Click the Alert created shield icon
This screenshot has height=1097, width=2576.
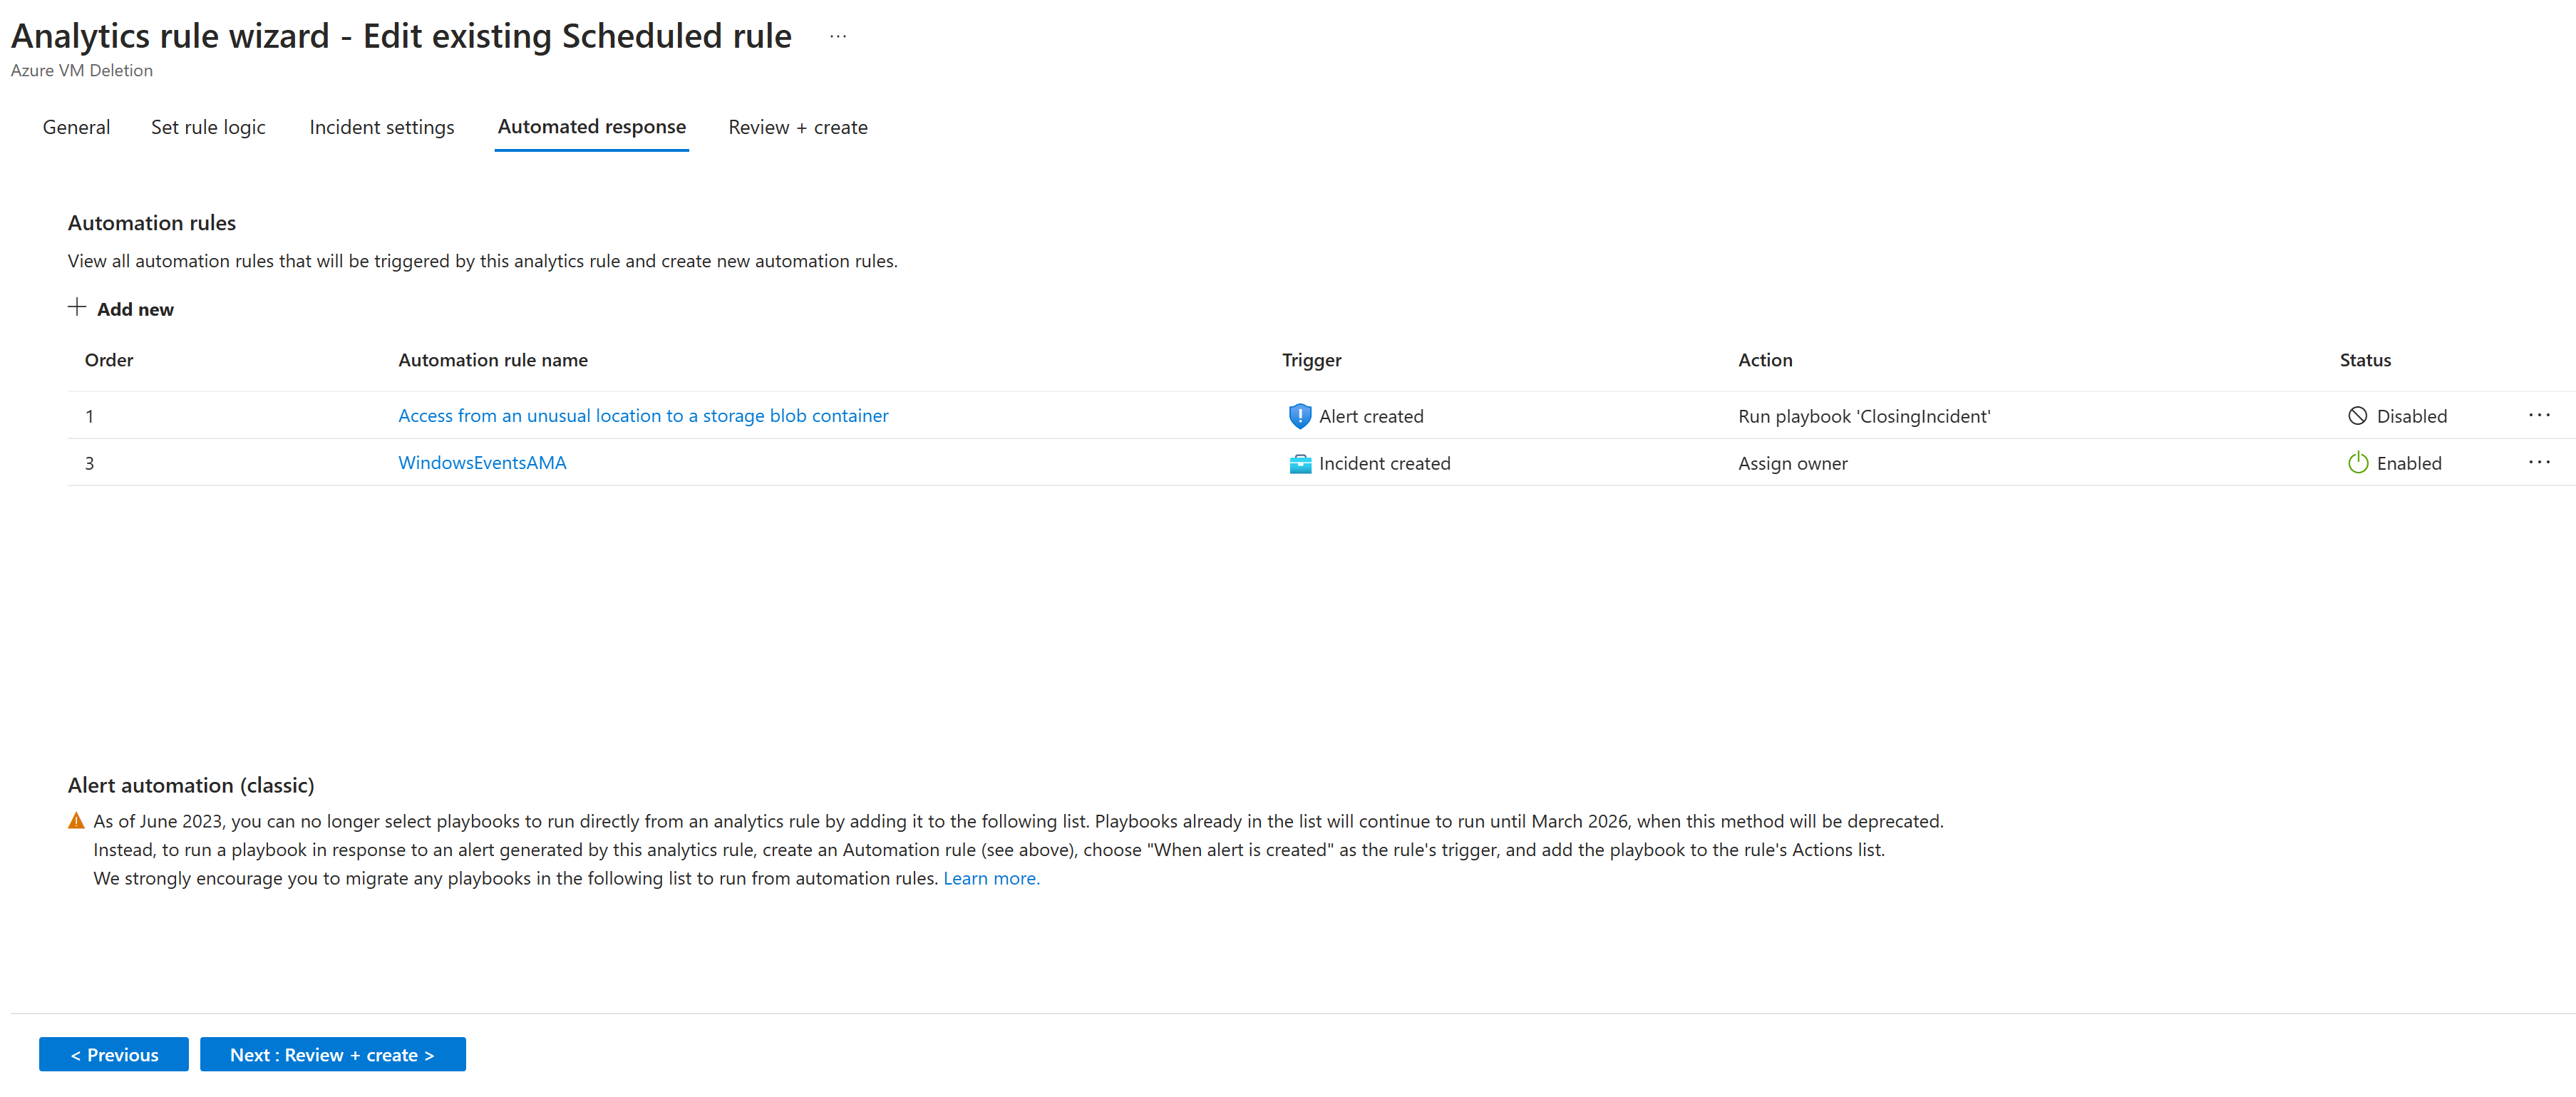[1299, 416]
